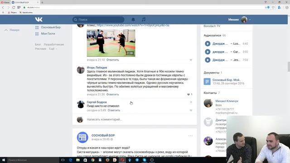Viewport: 290px width, 163px height.
Task: Go back with browser back arrow
Action: [3, 7]
